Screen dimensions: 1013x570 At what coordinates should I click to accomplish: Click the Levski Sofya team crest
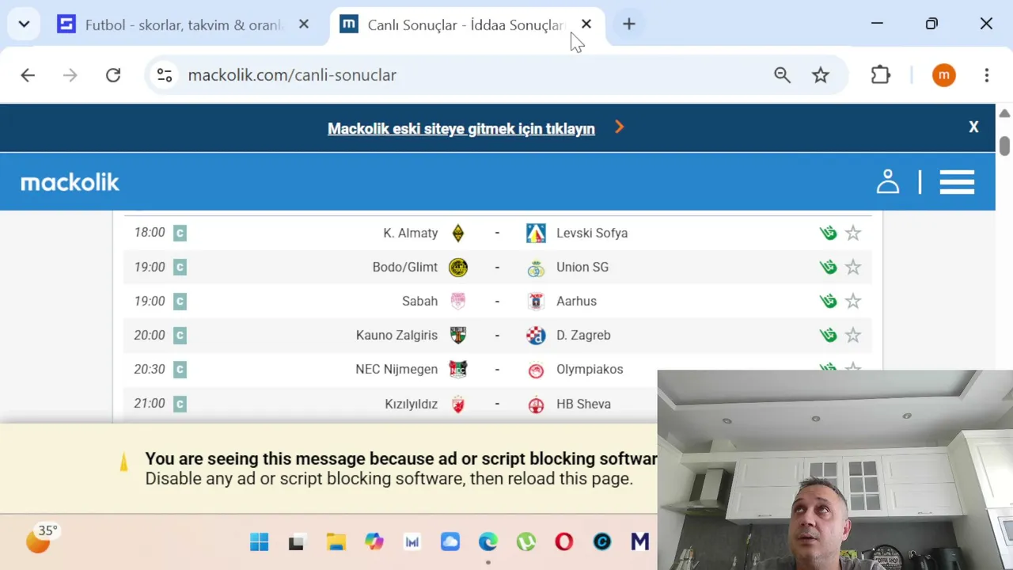click(x=536, y=233)
